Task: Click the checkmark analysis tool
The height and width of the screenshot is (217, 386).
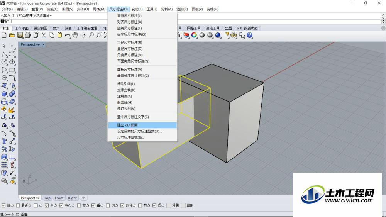Action: [12, 173]
